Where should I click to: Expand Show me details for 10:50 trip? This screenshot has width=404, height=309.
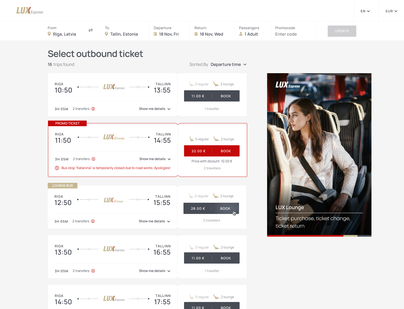pyautogui.click(x=155, y=109)
